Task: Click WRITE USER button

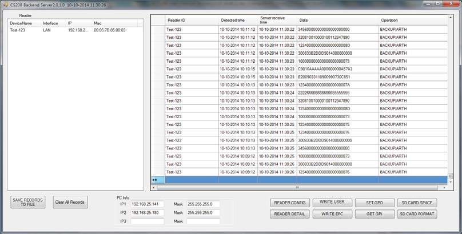Action: tap(332, 202)
